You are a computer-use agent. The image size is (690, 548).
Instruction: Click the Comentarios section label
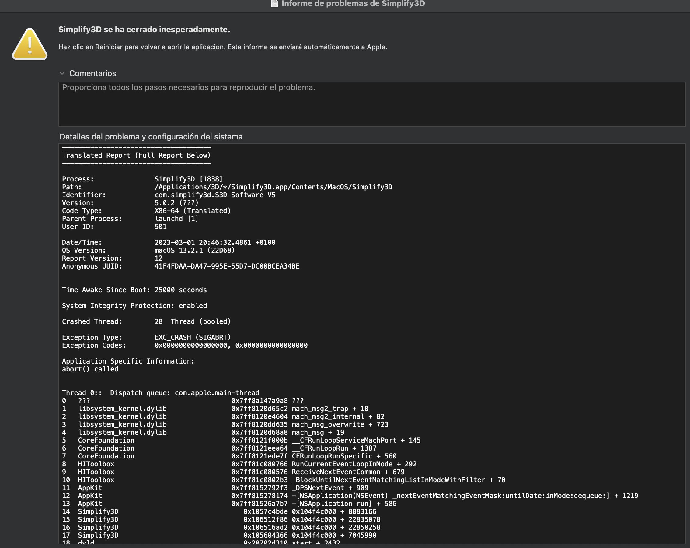click(x=93, y=73)
